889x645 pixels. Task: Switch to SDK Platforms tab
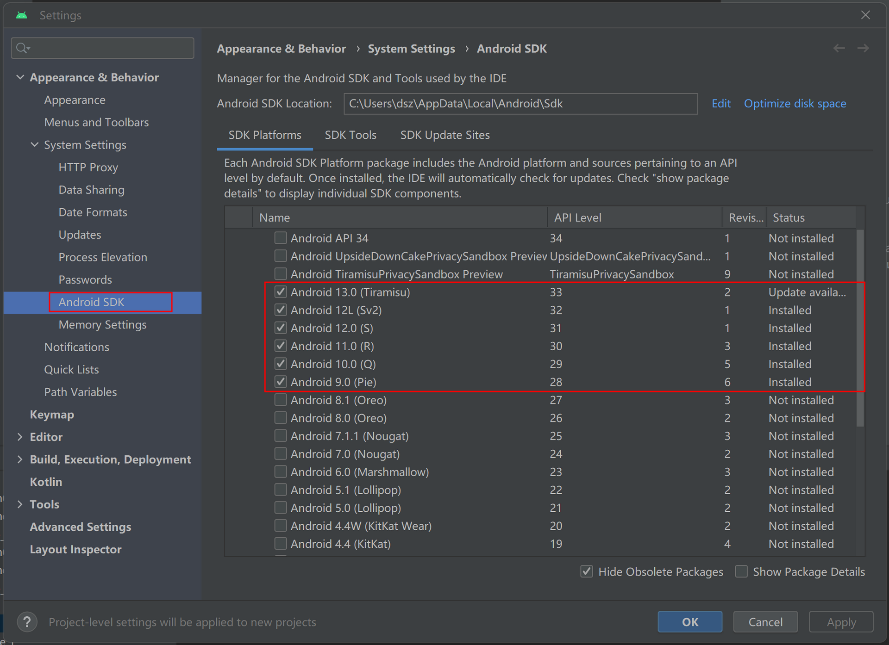click(265, 135)
